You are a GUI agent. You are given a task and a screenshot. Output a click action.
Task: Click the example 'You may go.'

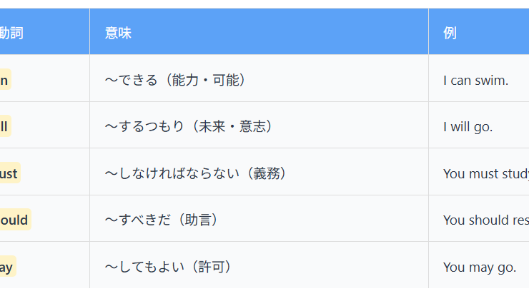(x=479, y=267)
